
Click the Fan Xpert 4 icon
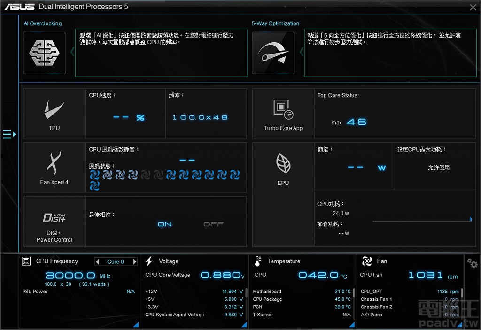tap(54, 162)
